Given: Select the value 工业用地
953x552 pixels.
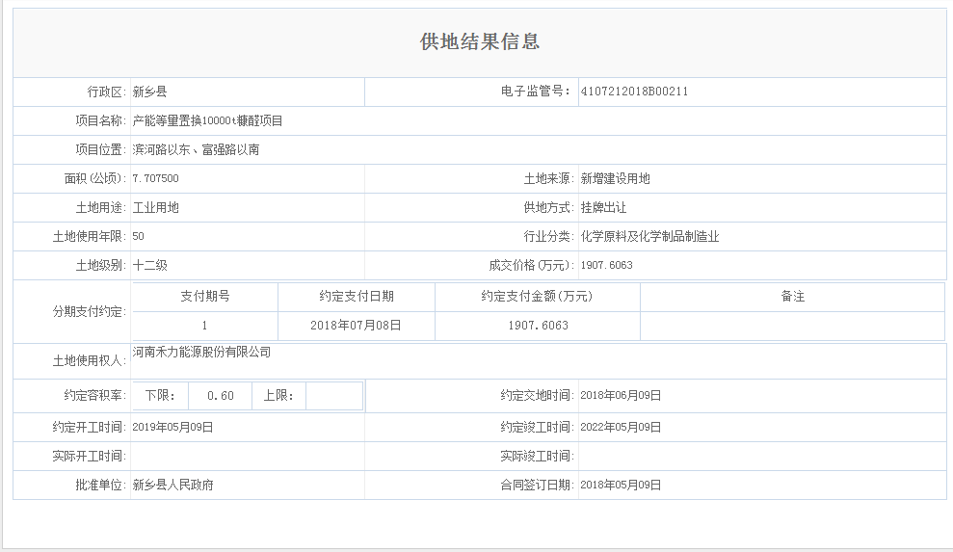Looking at the screenshot, I should pyautogui.click(x=155, y=207).
